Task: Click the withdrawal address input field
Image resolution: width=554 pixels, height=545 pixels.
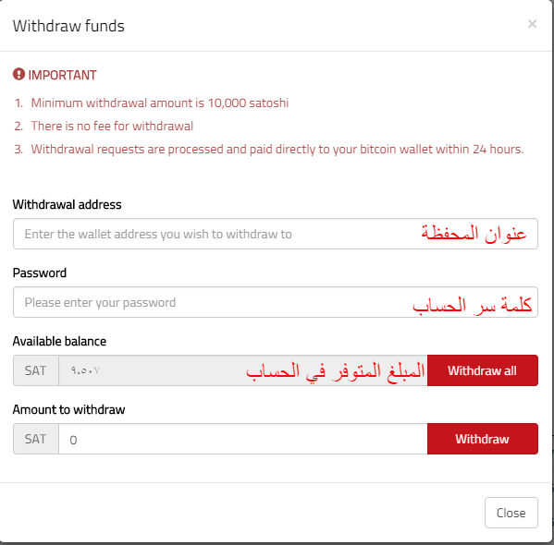Action: 276,234
